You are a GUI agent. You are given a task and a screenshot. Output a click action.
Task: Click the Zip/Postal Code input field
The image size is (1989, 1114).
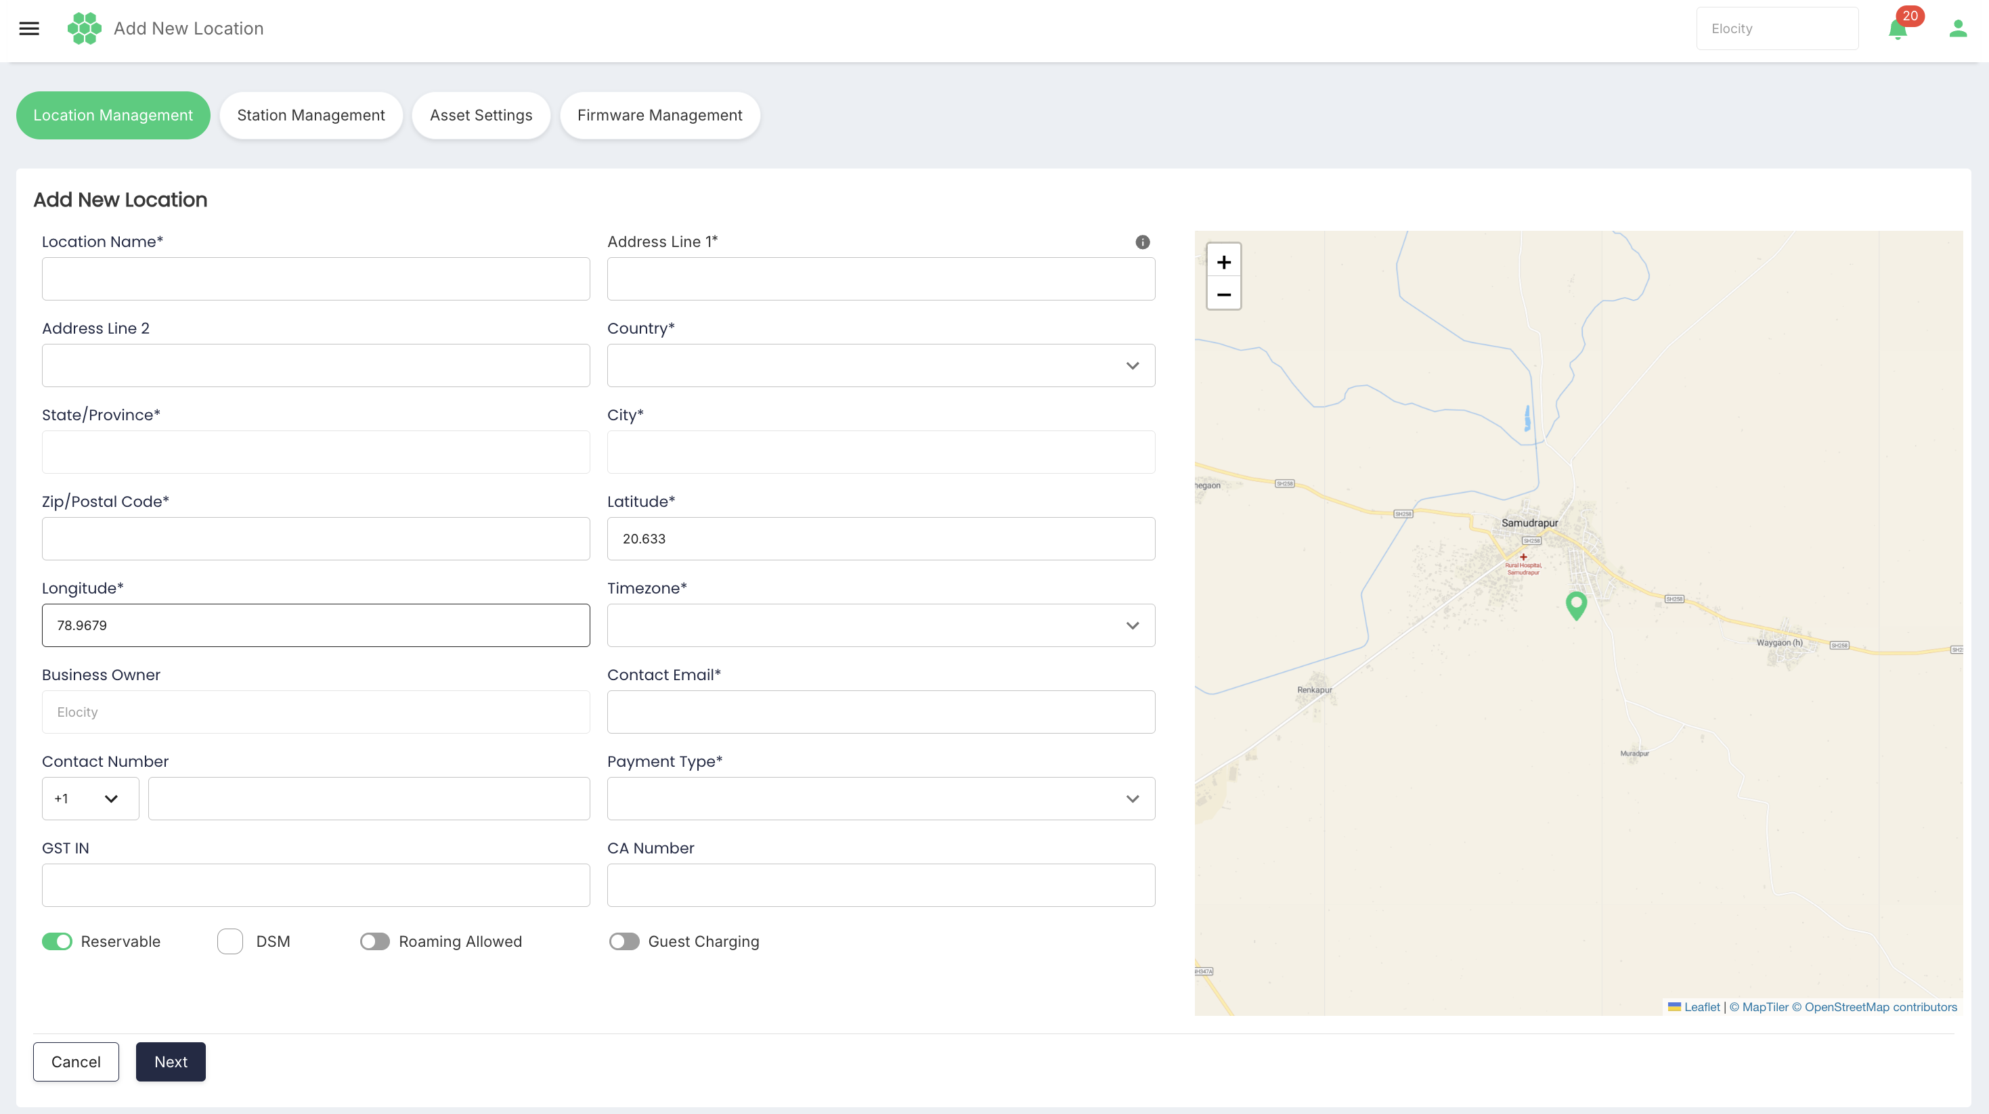(x=315, y=539)
